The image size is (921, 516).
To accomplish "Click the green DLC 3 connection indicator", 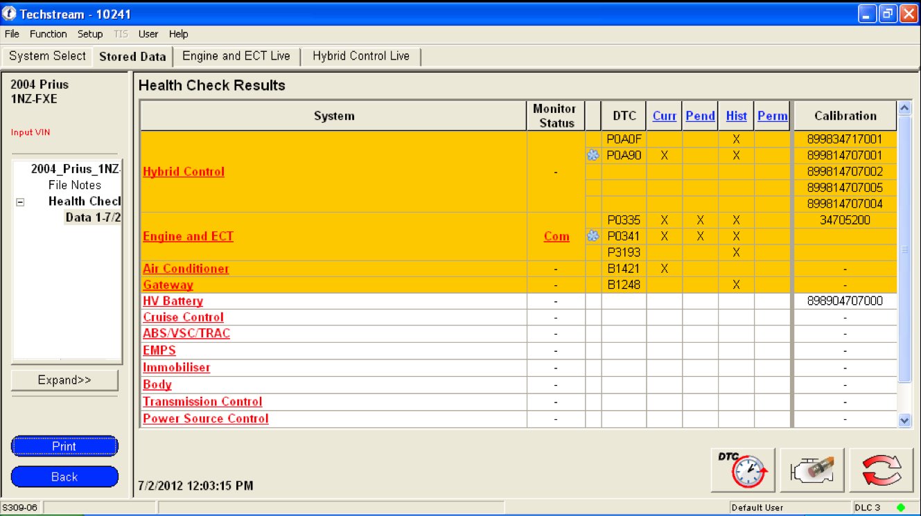I will click(x=900, y=508).
